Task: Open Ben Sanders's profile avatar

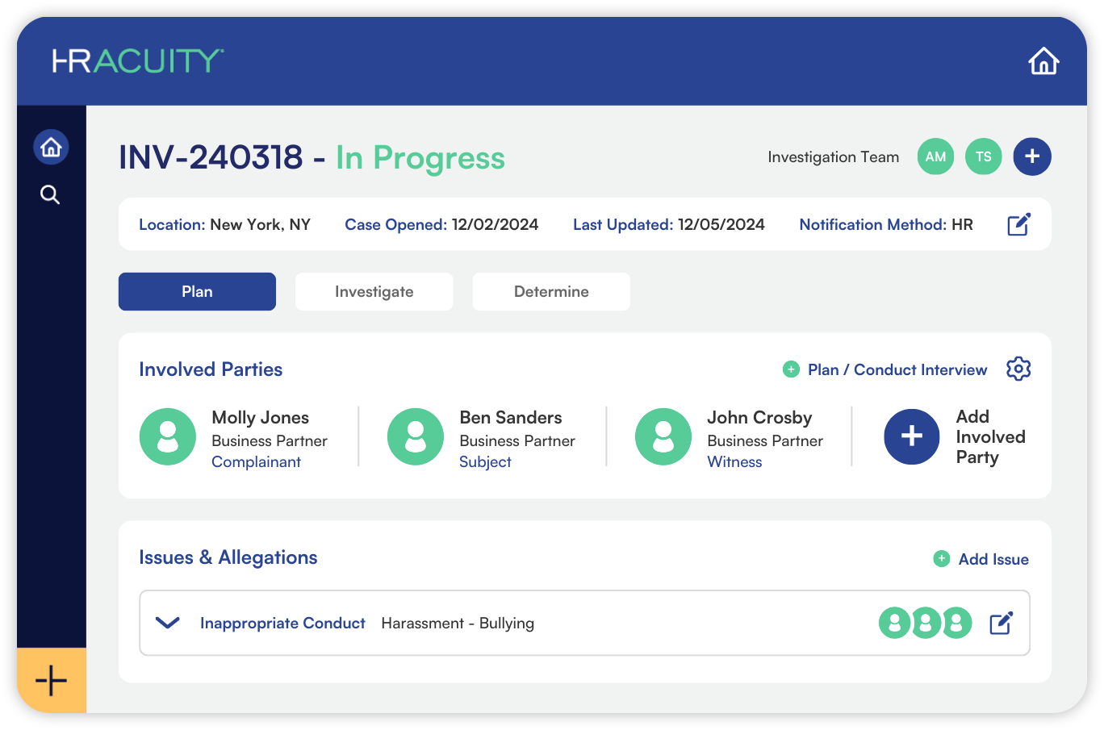Action: pos(416,436)
